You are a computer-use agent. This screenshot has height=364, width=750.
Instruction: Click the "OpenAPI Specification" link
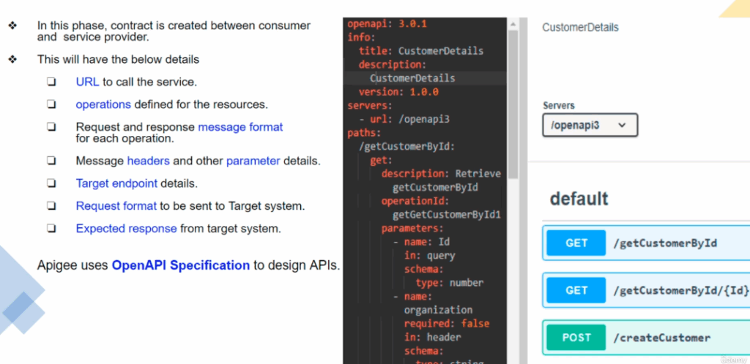pos(180,265)
